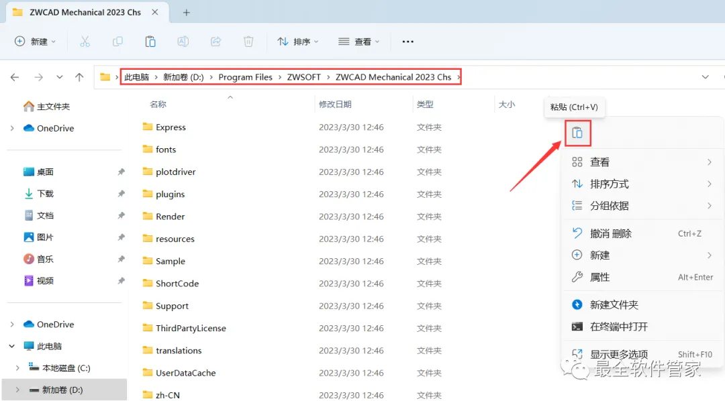Choose 在终端中打开 from context menu
The height and width of the screenshot is (401, 725).
(x=642, y=327)
